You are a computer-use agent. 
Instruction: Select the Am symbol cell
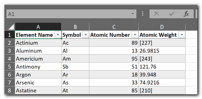click(75, 59)
